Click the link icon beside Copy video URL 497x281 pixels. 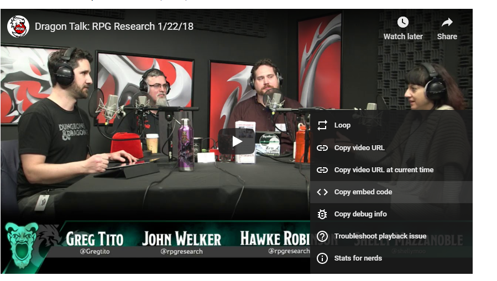[x=322, y=148]
